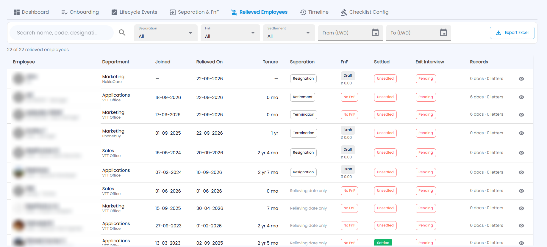
Task: Click the Export Excel button
Action: tap(512, 33)
